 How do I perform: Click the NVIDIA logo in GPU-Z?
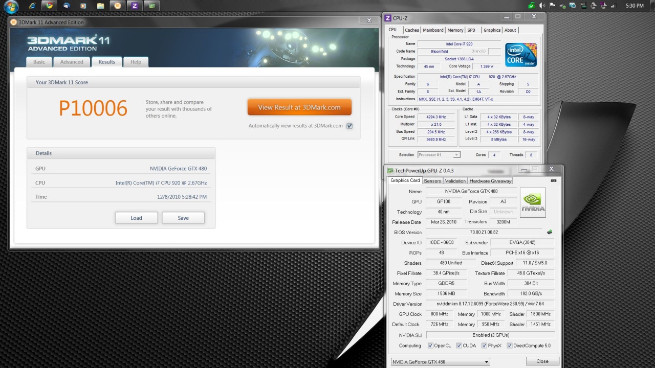pyautogui.click(x=533, y=202)
